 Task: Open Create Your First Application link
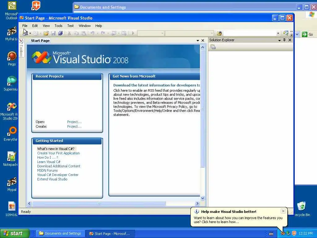[59, 153]
